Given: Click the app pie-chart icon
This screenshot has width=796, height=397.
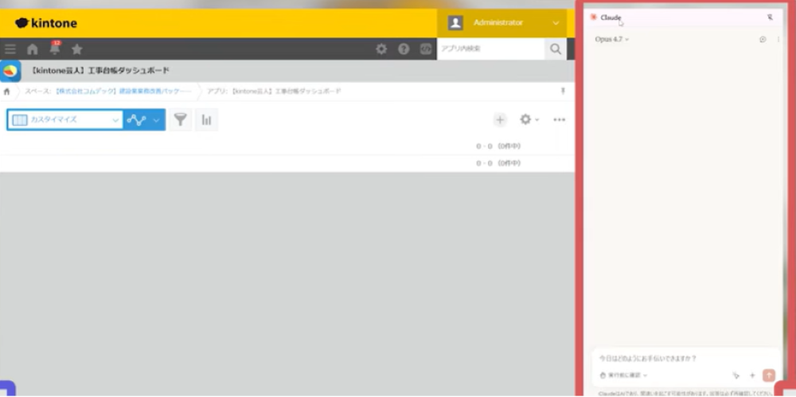Looking at the screenshot, I should coord(10,71).
